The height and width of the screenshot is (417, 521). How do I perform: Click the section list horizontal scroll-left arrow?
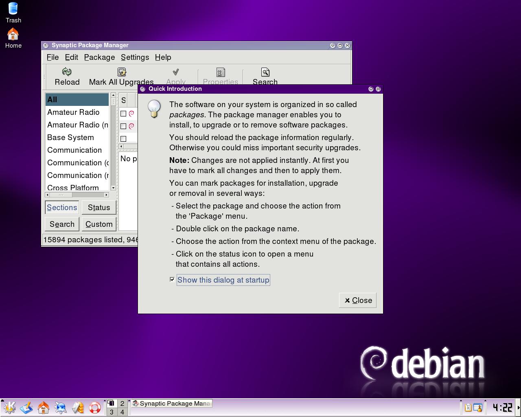(x=47, y=195)
